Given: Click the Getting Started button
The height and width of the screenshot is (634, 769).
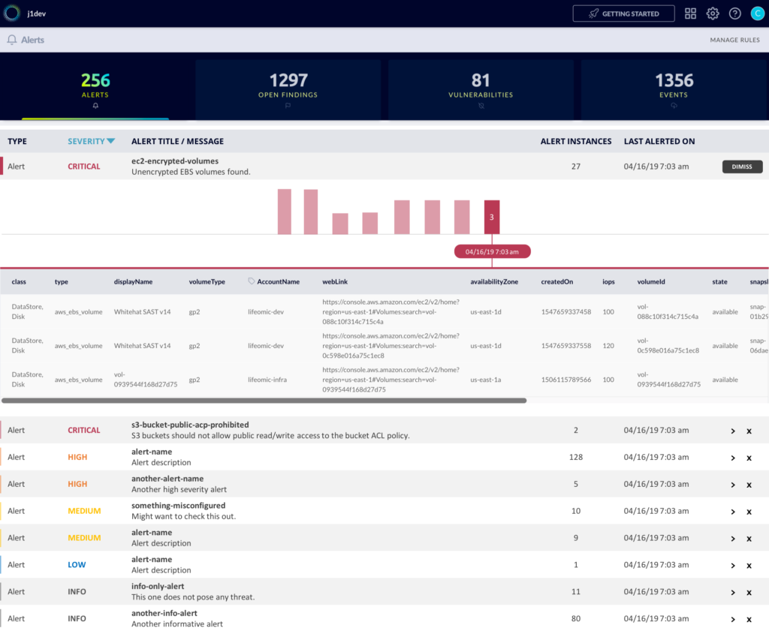Looking at the screenshot, I should pyautogui.click(x=623, y=14).
